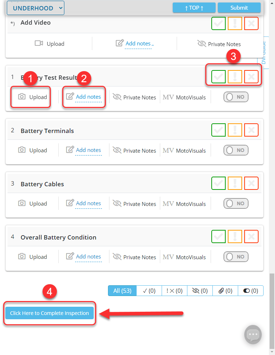Viewport: 275px width, 355px height.
Task: Jump to top with TOP button
Action: click(x=194, y=8)
